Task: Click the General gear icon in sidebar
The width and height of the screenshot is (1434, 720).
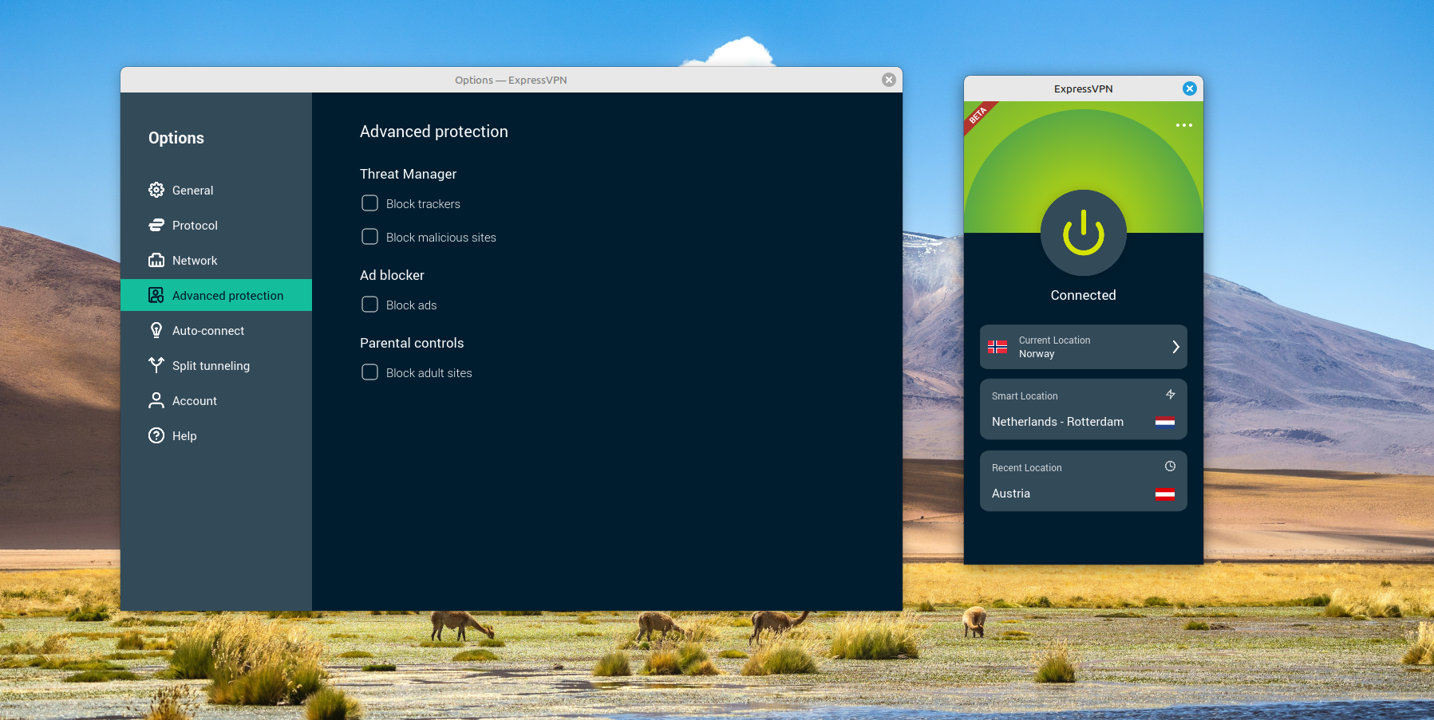Action: tap(156, 190)
